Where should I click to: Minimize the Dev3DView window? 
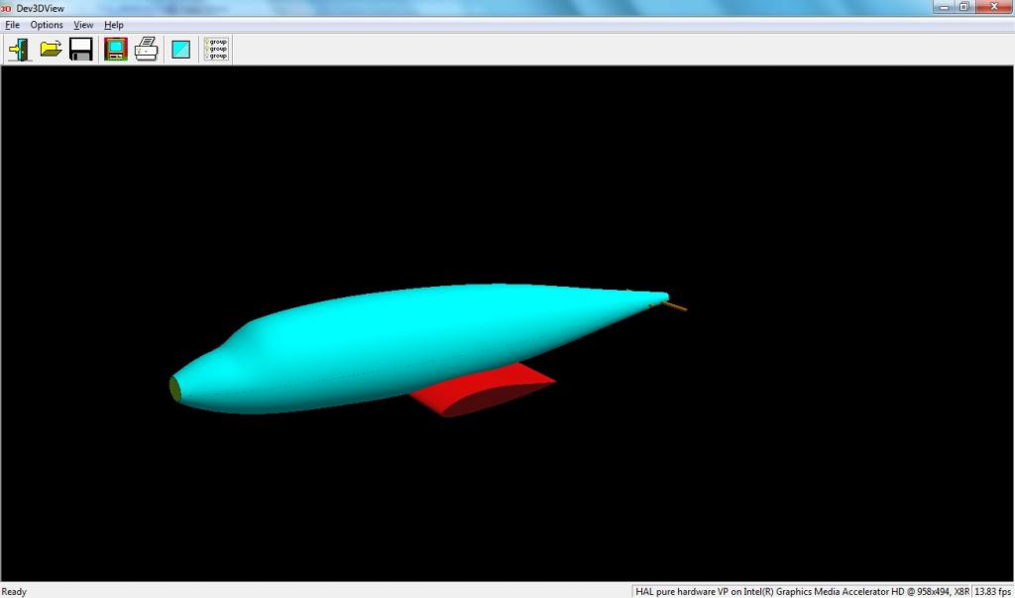tap(939, 7)
